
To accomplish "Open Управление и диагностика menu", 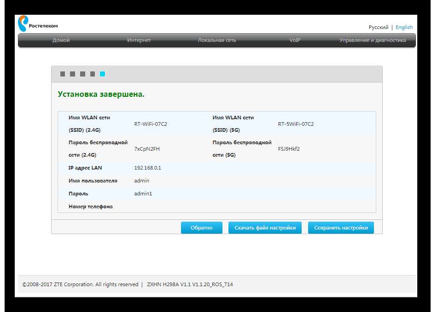I will (x=373, y=40).
